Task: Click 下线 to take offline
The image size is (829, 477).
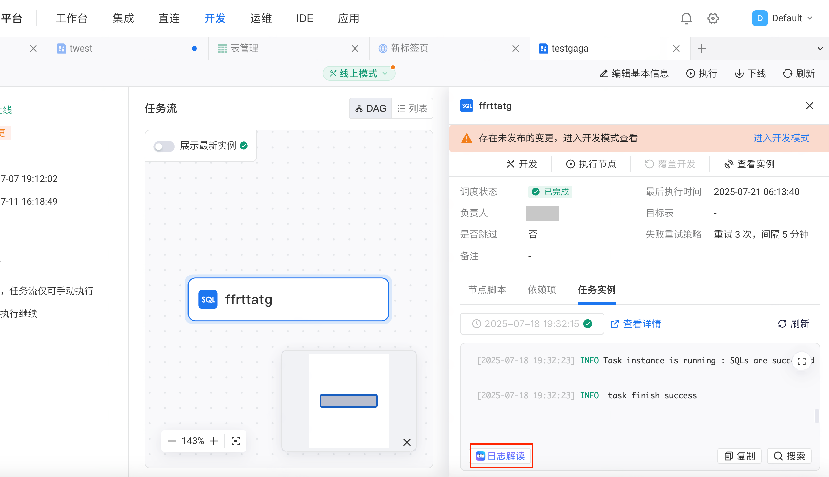Action: (750, 73)
